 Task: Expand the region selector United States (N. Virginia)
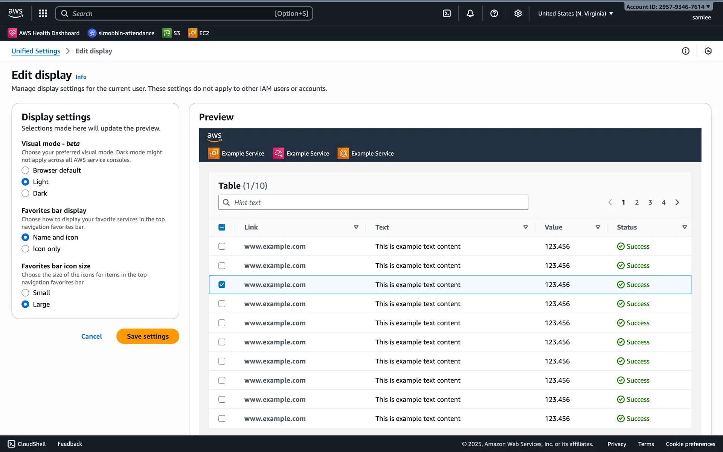click(575, 14)
